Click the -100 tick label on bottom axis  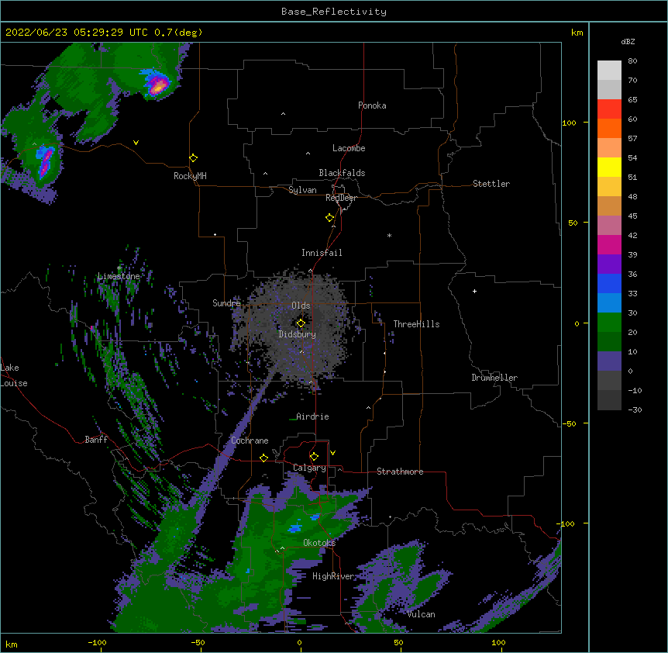97,642
